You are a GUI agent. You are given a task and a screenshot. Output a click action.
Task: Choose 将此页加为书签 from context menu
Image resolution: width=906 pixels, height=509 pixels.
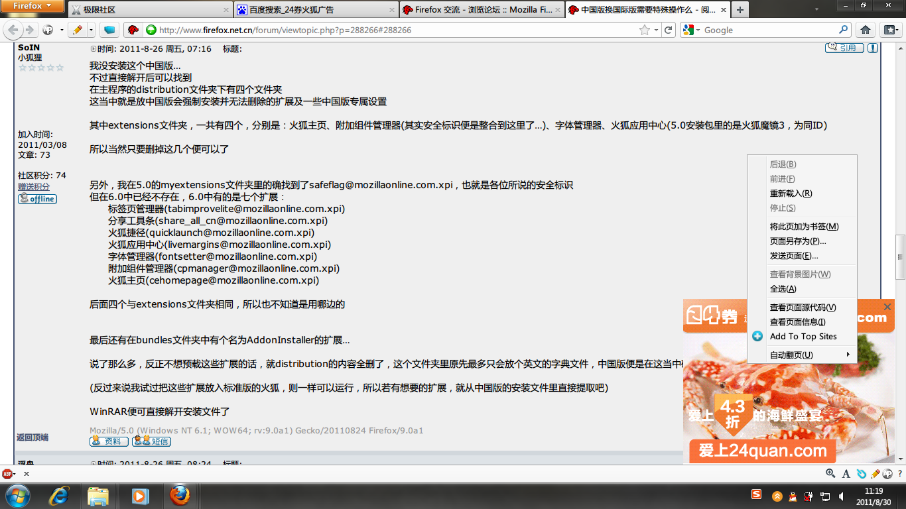(802, 227)
